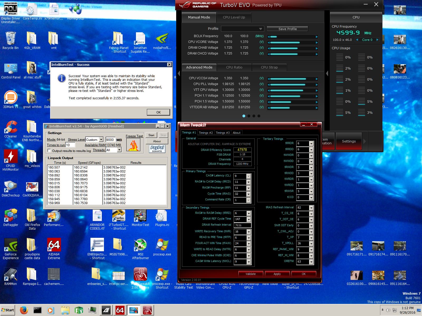Adjust the BCLK Frequency slider

[x=293, y=37]
